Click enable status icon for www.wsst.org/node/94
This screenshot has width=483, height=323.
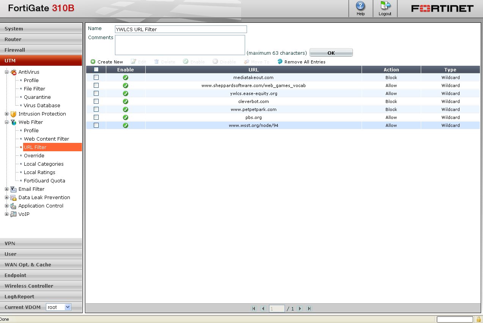126,125
